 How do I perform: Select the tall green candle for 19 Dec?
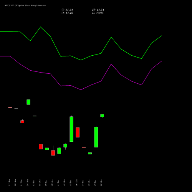point(96,137)
